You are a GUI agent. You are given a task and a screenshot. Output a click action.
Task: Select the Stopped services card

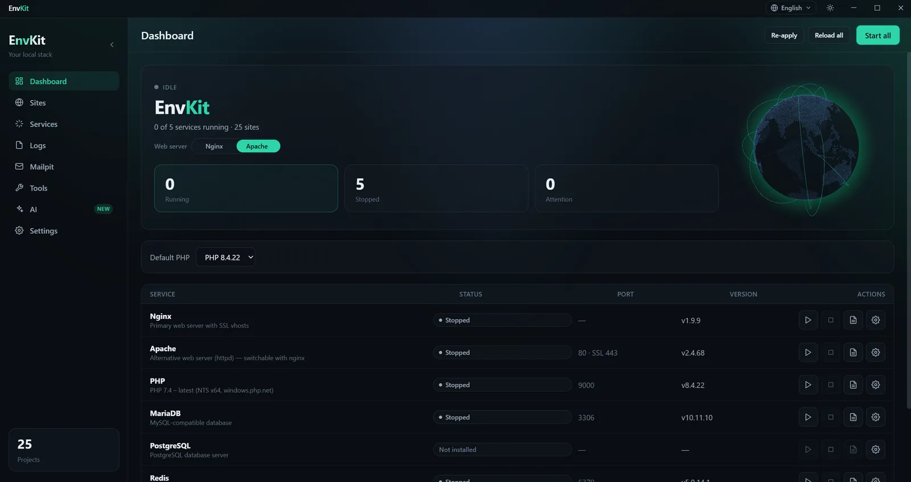pos(436,189)
